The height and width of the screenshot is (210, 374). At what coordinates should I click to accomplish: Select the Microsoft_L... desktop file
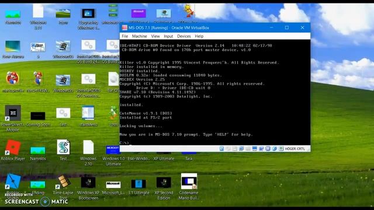[113, 188]
